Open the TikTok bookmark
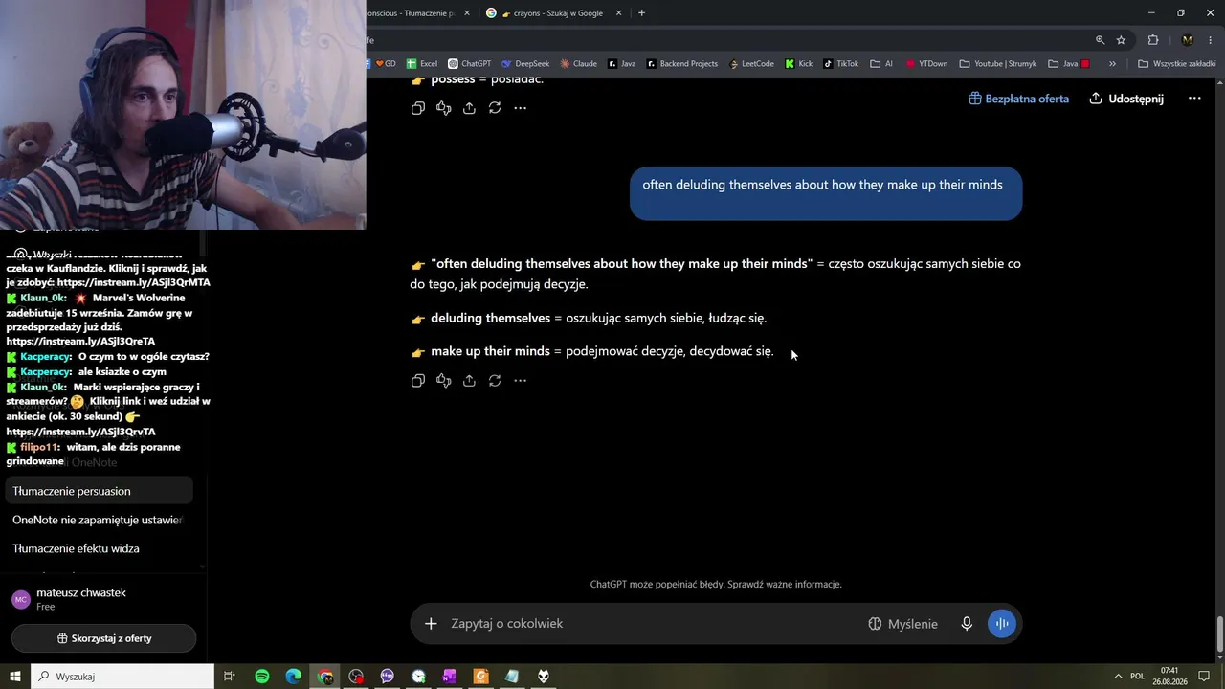The image size is (1225, 689). click(841, 64)
